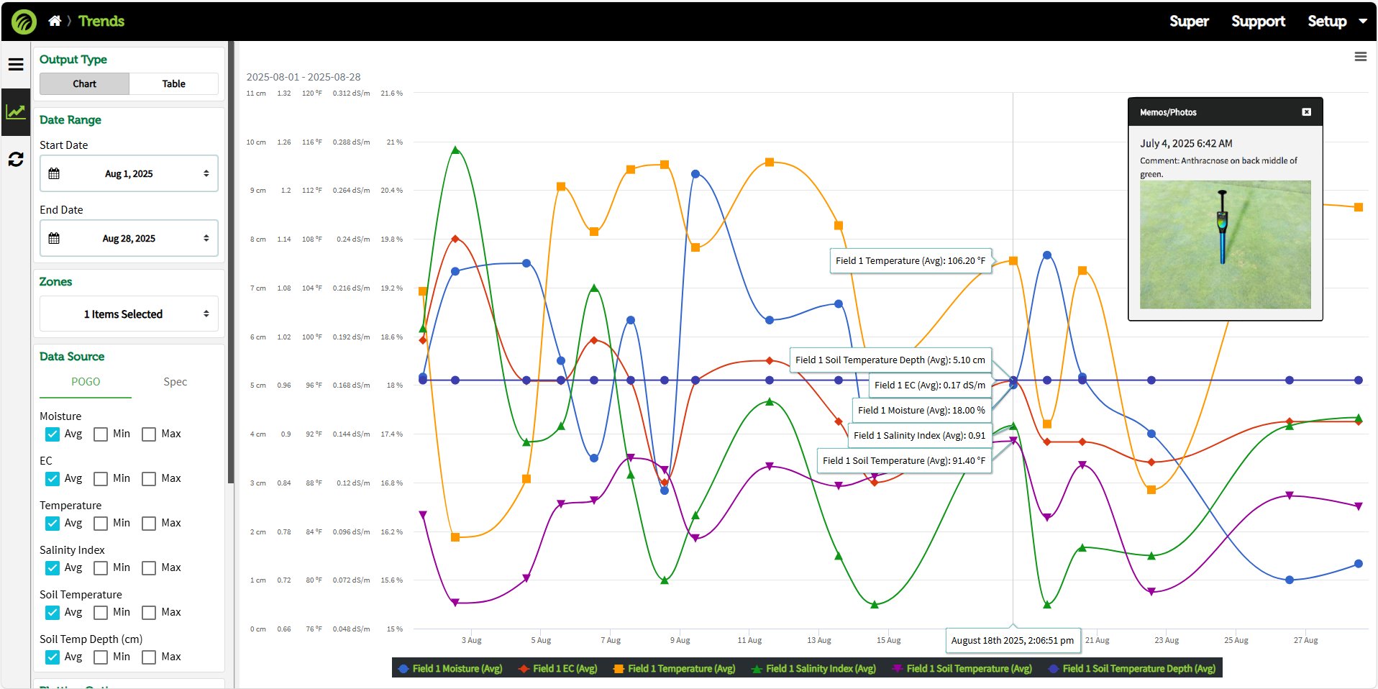
Task: Toggle Field 1 Salinity Index (Avg) legend series
Action: tap(814, 669)
